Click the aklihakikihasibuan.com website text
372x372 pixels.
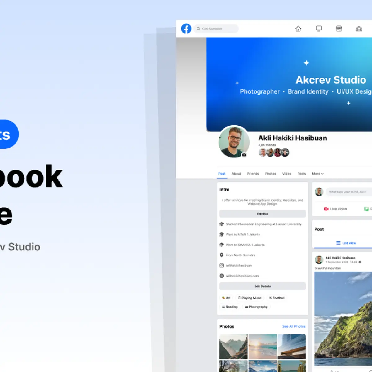coord(242,276)
